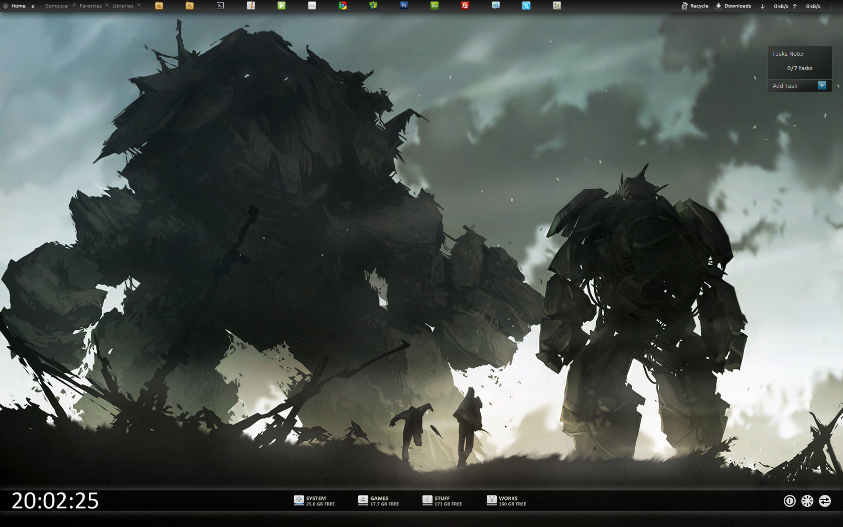Click the switch arrows circle icon
This screenshot has height=527, width=843.
pos(825,501)
